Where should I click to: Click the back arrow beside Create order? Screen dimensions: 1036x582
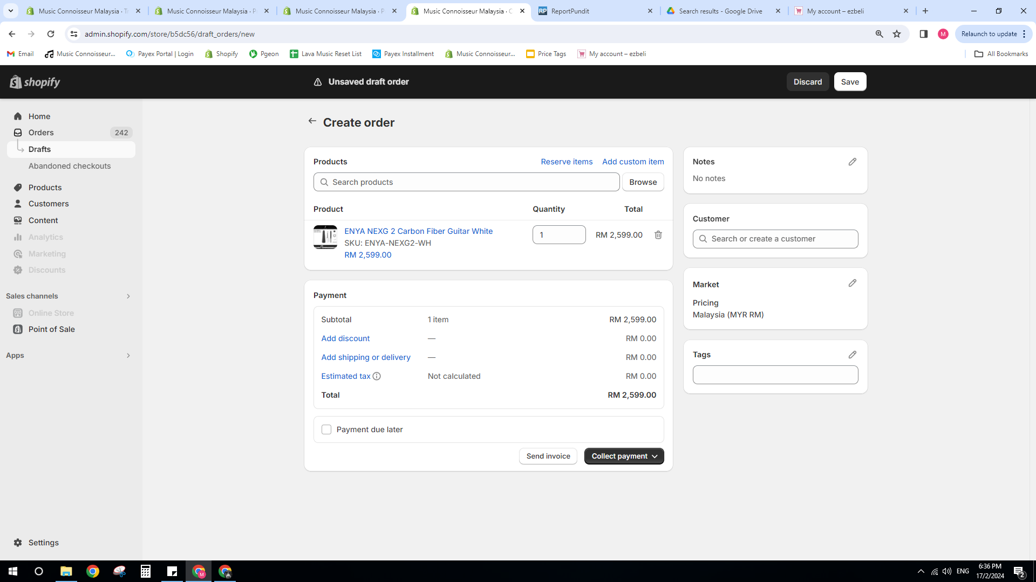(312, 121)
